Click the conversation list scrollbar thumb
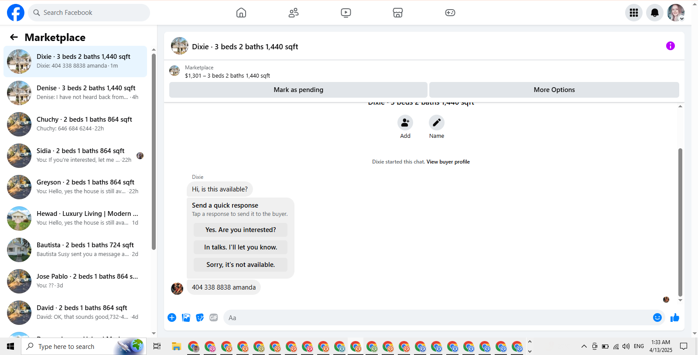The width and height of the screenshot is (698, 355). 154,152
